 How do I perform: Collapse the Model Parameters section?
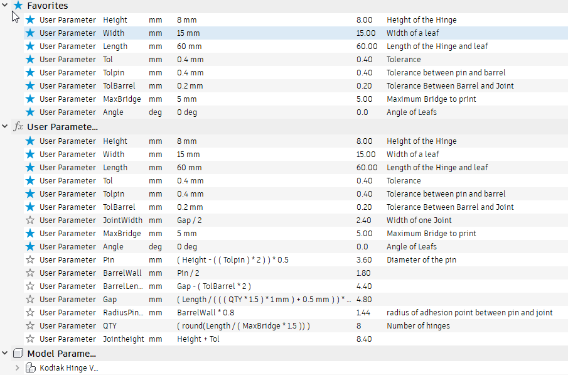(6, 354)
